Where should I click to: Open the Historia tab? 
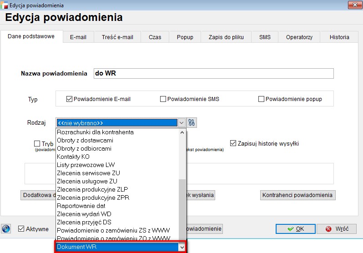click(339, 37)
